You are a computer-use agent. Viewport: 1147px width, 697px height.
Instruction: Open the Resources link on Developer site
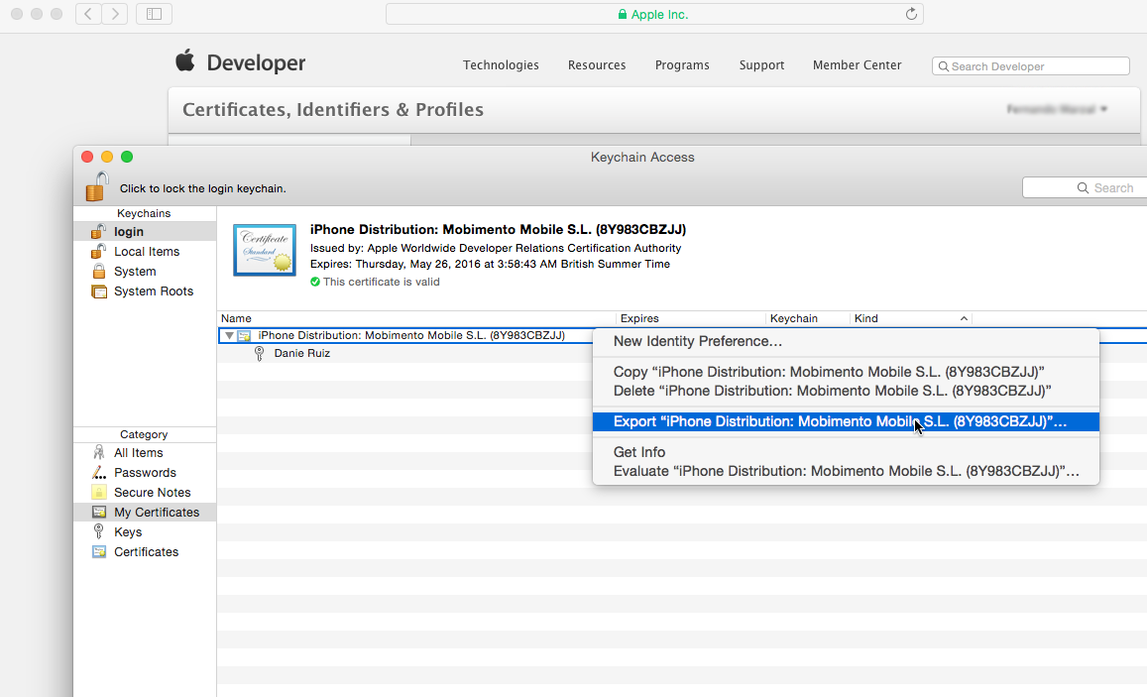(597, 65)
